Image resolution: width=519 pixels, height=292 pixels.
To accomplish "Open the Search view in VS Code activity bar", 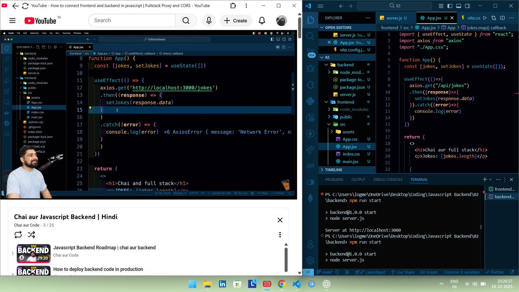I will 310,36.
